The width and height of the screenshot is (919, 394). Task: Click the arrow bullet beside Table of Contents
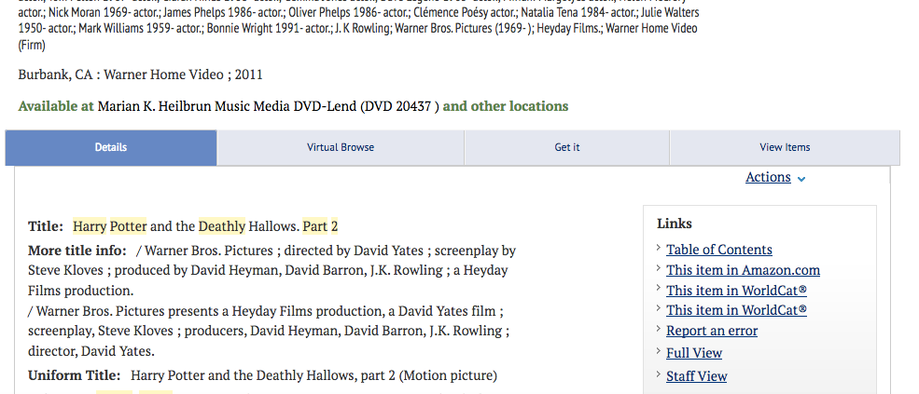(x=660, y=248)
